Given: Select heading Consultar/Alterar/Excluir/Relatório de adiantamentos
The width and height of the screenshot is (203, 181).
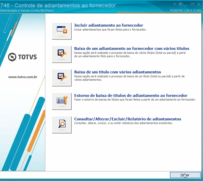Looking at the screenshot, I should (x=128, y=119).
